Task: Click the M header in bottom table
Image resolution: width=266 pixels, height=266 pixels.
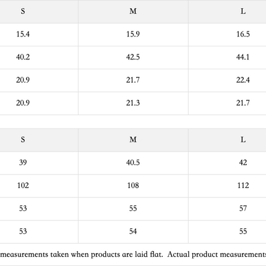Action: [x=133, y=140]
